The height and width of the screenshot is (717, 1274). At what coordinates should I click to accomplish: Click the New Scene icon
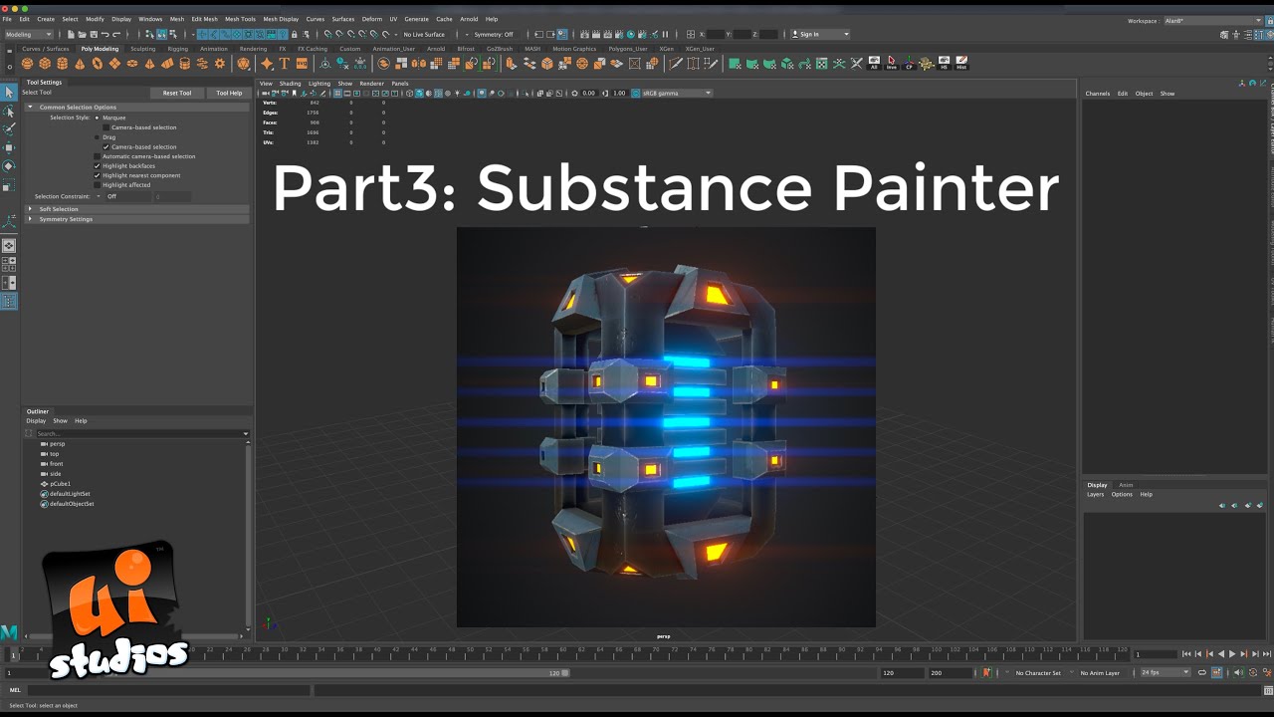click(71, 35)
